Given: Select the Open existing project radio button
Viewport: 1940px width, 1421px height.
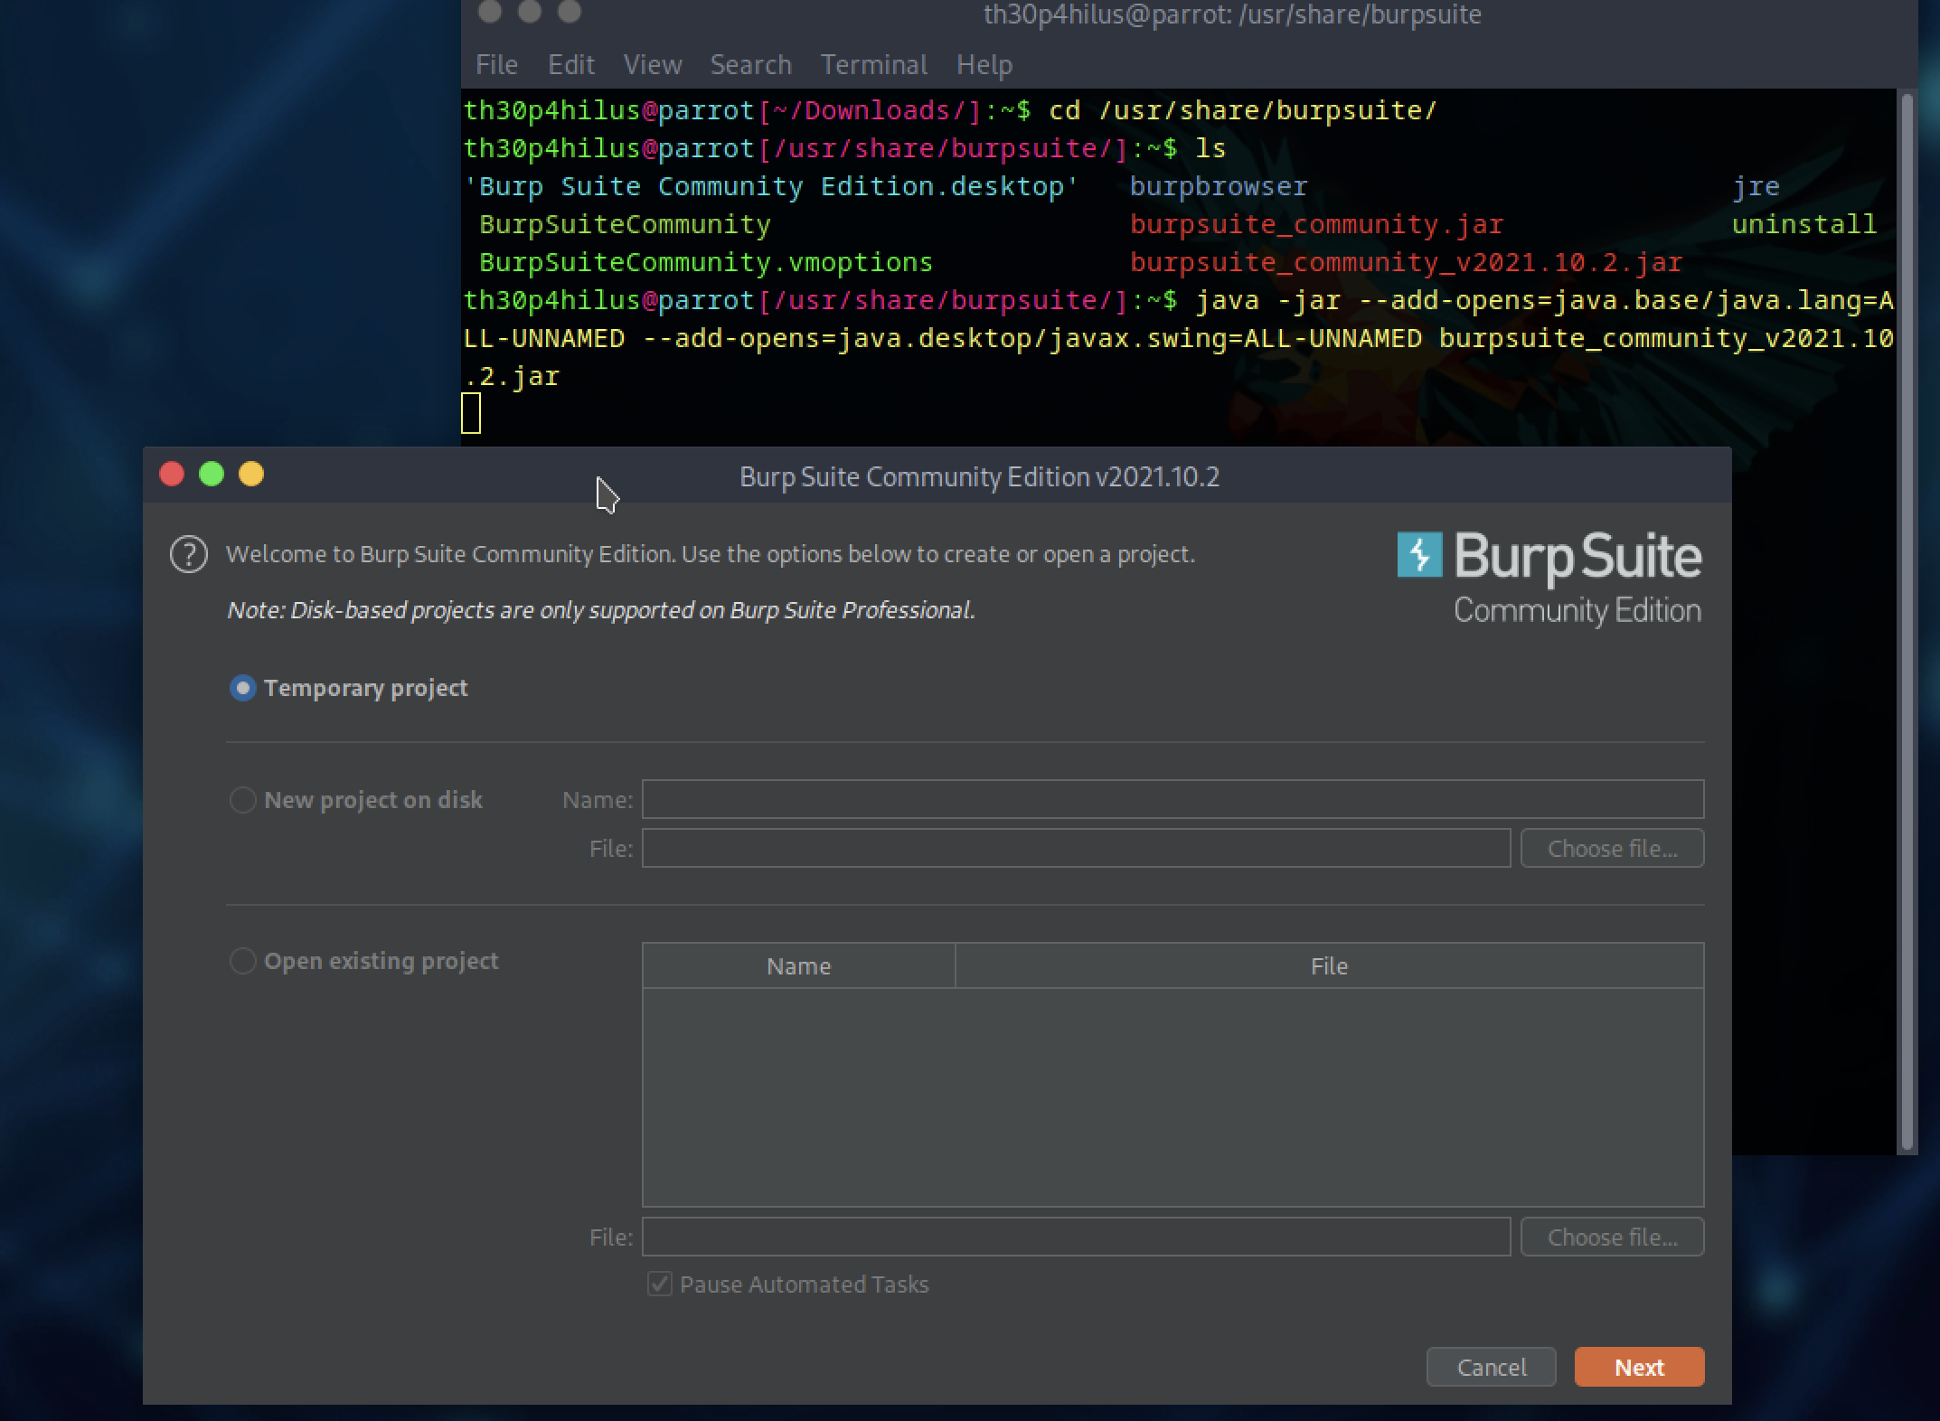Looking at the screenshot, I should pyautogui.click(x=242, y=961).
